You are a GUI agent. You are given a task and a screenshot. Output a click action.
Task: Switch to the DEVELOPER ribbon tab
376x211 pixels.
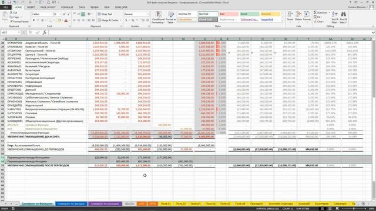(x=121, y=8)
